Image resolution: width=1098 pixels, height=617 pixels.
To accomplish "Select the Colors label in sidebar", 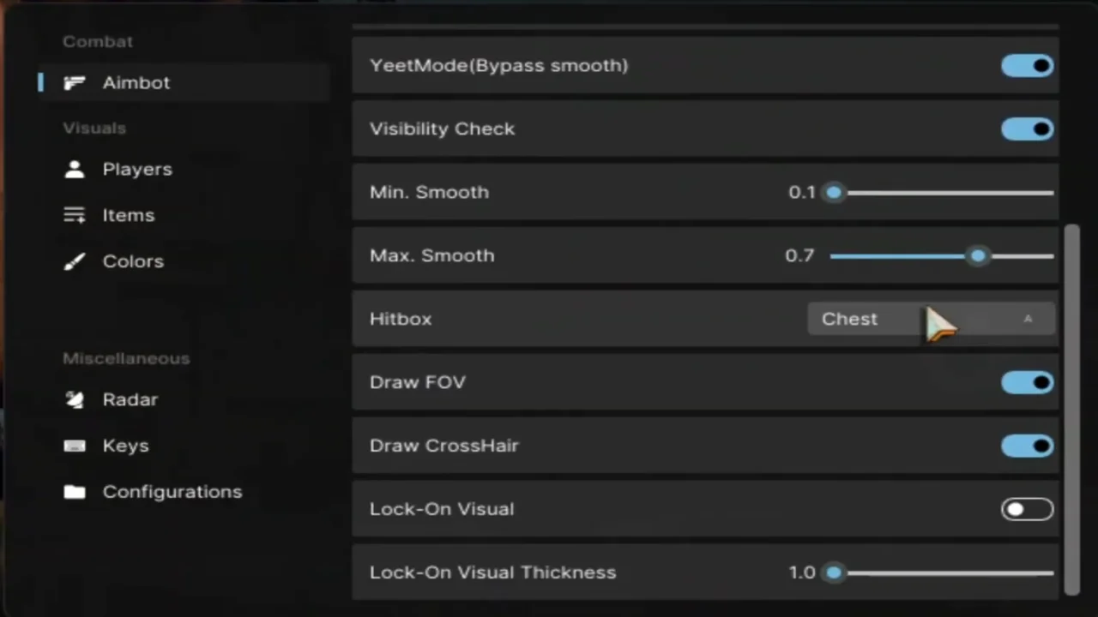I will pos(133,261).
